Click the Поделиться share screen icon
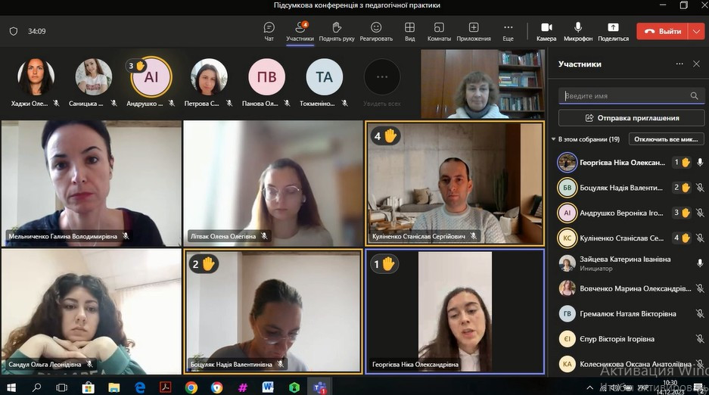This screenshot has height=395, width=709. point(613,30)
